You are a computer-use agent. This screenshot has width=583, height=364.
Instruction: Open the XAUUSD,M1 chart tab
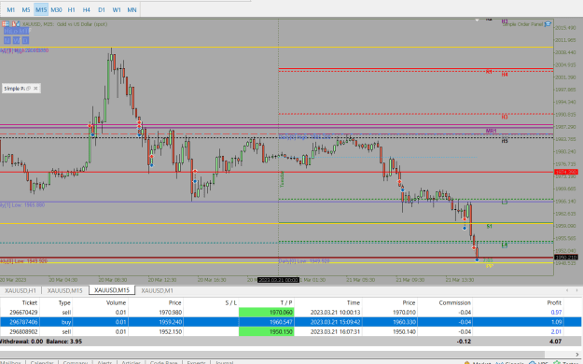click(x=157, y=290)
